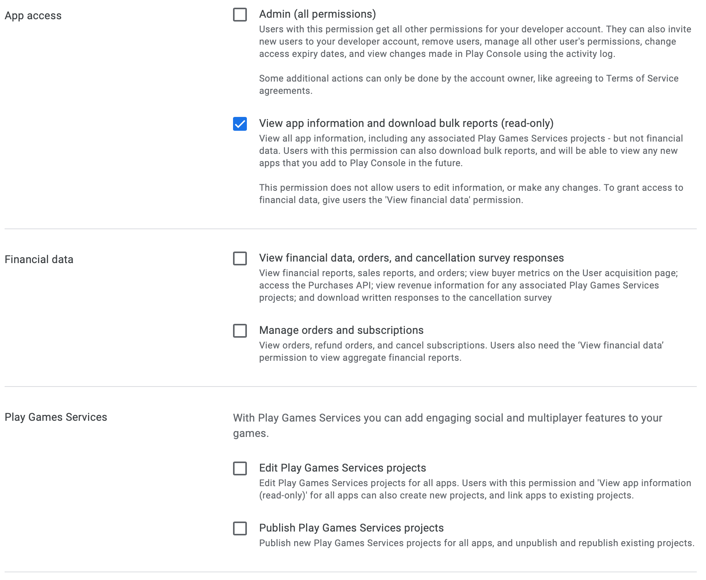Click the Admin permission description paragraph

point(475,42)
